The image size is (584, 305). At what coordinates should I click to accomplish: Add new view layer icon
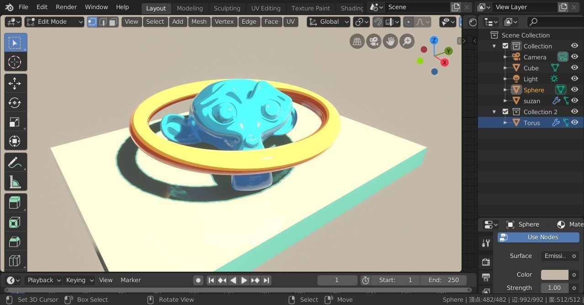pos(563,7)
